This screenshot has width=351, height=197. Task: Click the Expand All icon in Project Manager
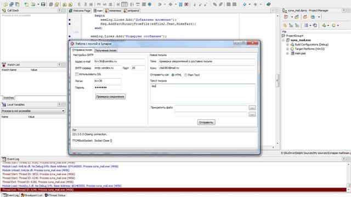coord(291,25)
